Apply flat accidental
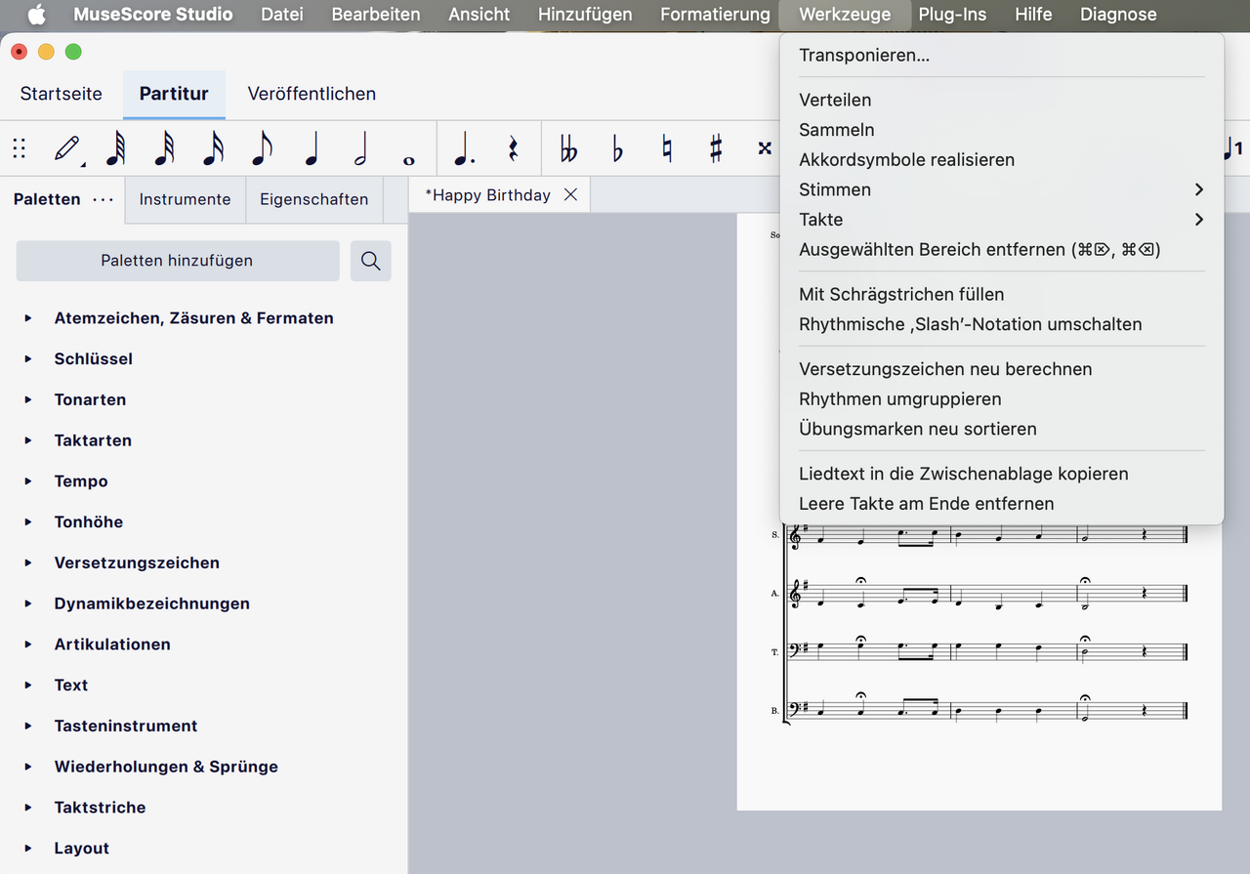The image size is (1250, 874). tap(617, 149)
